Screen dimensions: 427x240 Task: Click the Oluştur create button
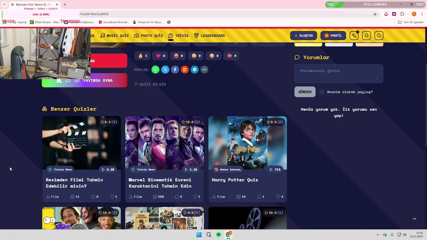[304, 36]
